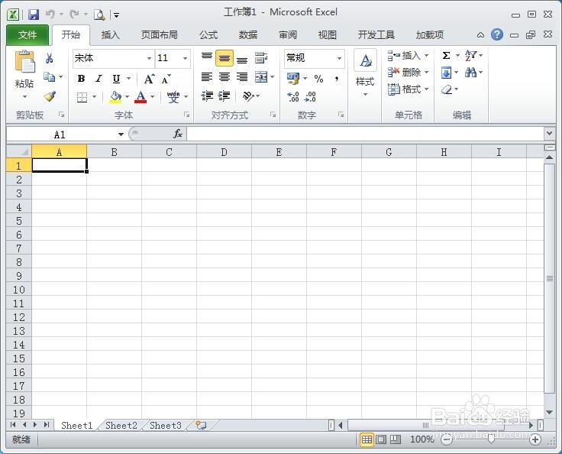Viewport: 562px width, 454px height.
Task: Apply percent style format
Action: coord(318,79)
